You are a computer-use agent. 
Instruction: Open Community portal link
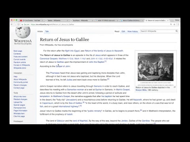tap(21, 82)
